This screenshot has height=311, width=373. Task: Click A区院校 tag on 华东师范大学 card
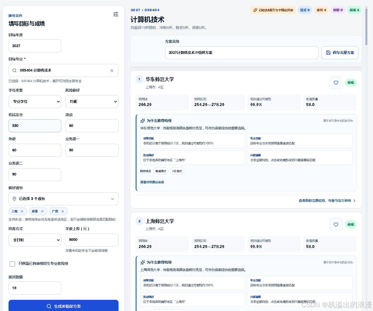tap(177, 171)
